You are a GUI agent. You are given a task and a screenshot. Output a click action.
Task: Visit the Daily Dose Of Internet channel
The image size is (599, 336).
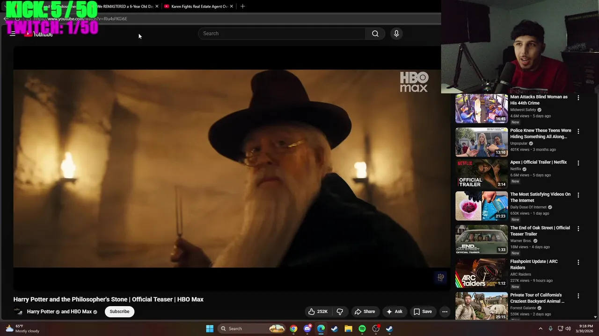click(x=528, y=207)
